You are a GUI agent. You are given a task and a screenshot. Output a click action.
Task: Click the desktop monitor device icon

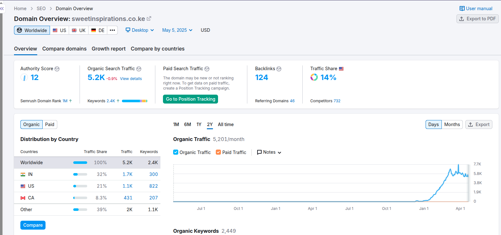coord(128,30)
